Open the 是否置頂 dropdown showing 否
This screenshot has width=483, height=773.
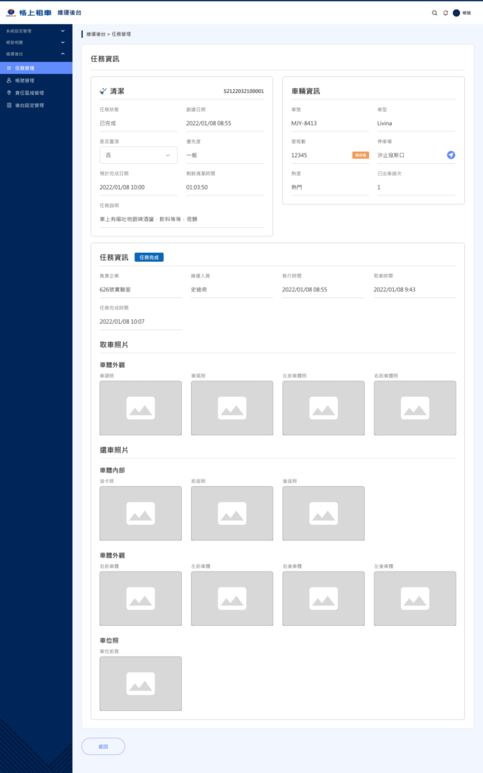pos(138,155)
